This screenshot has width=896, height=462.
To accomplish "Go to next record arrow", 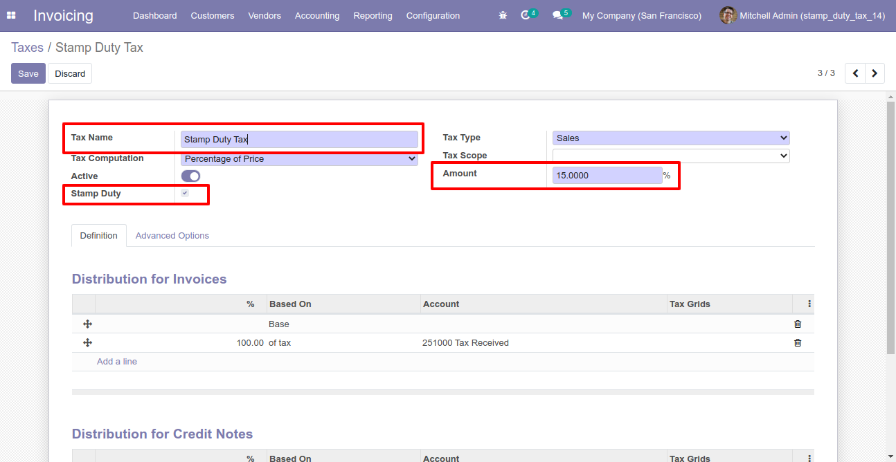I will point(875,73).
